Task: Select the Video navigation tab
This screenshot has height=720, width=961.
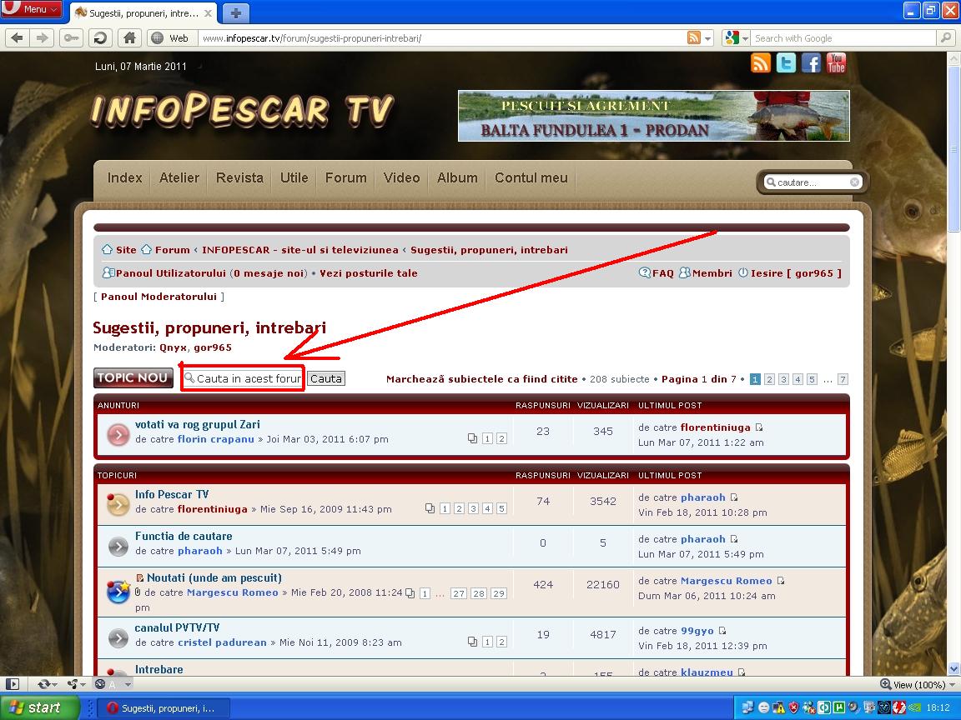Action: [x=401, y=177]
